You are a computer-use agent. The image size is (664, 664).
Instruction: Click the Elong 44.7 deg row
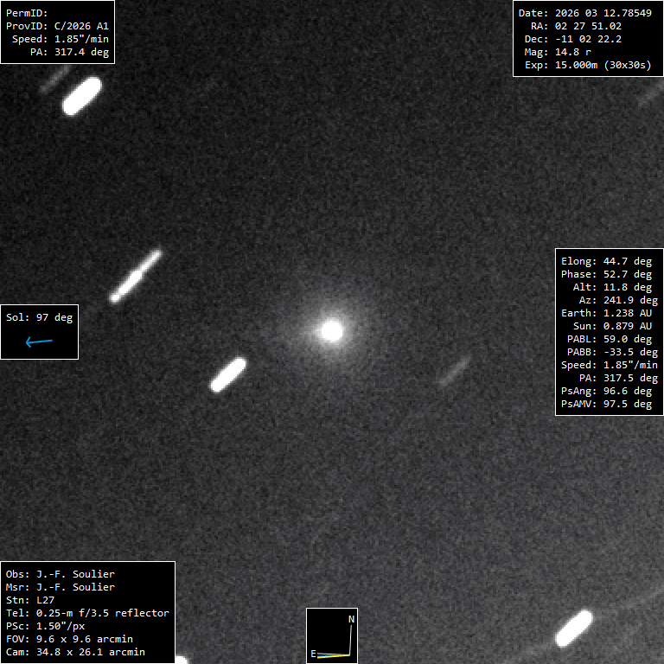606,261
